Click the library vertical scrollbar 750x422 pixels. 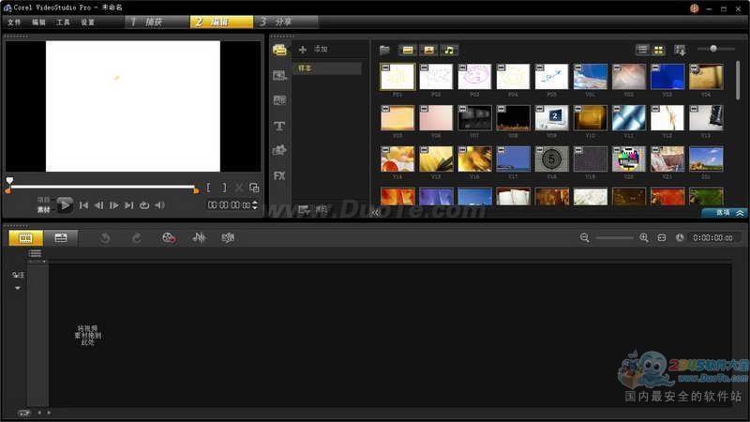click(x=738, y=80)
